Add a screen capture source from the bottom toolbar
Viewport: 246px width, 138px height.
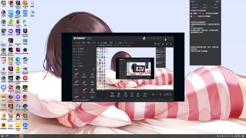click(x=112, y=94)
